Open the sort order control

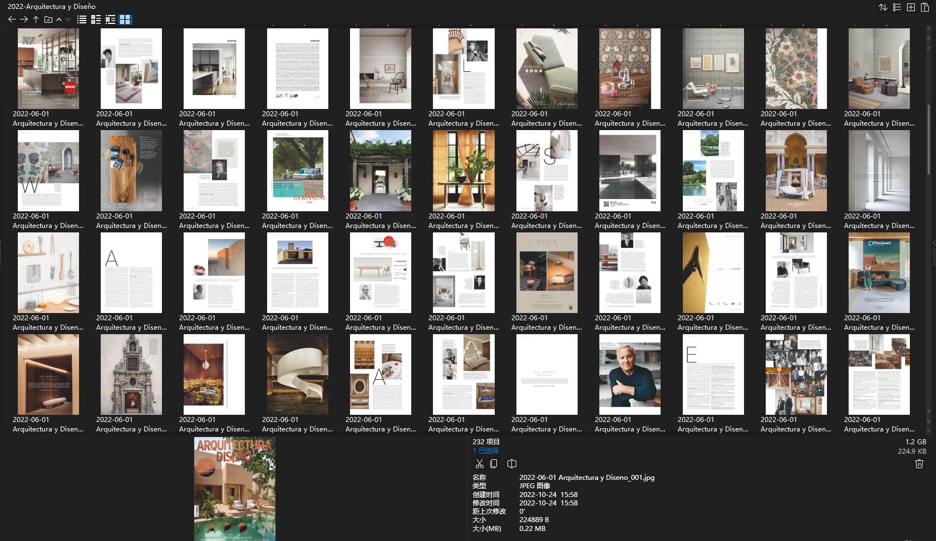(x=884, y=7)
